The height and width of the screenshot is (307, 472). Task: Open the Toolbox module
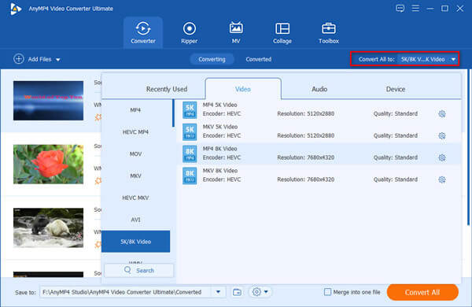click(329, 32)
